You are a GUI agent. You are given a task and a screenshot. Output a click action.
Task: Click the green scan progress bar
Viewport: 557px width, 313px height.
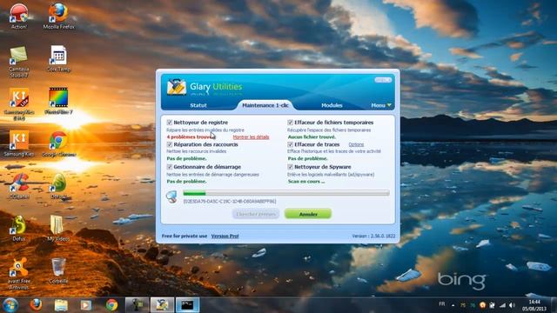286,193
